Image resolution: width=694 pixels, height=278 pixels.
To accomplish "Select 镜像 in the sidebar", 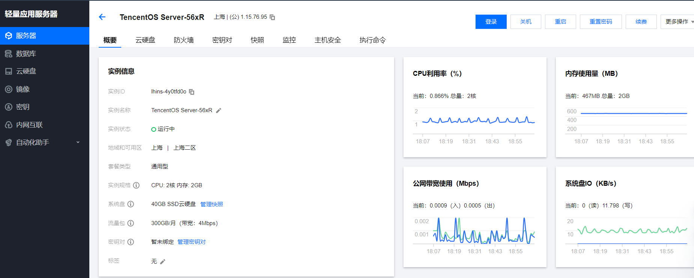I will [x=45, y=89].
